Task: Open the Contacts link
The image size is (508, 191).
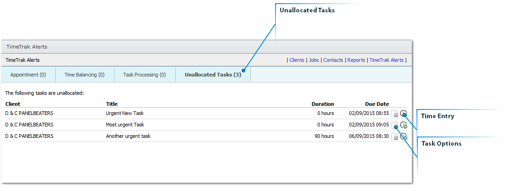Action: 333,60
